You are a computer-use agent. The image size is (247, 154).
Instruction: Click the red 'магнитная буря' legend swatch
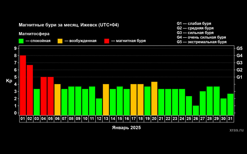pos(107,41)
